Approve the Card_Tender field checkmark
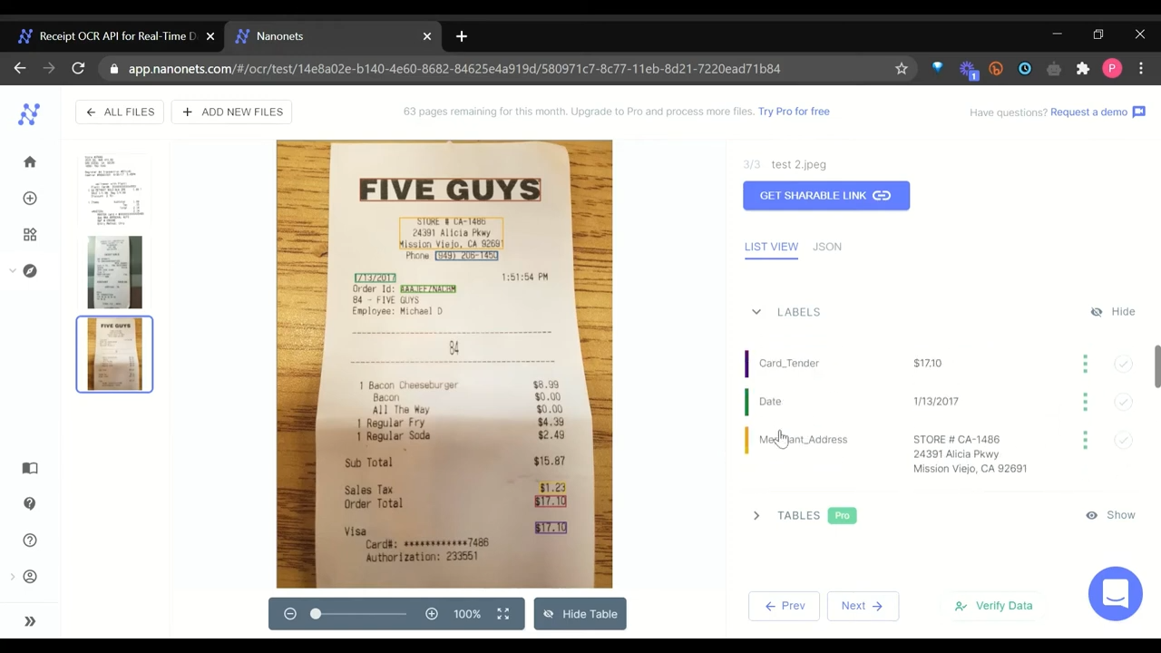This screenshot has width=1161, height=653. tap(1123, 363)
